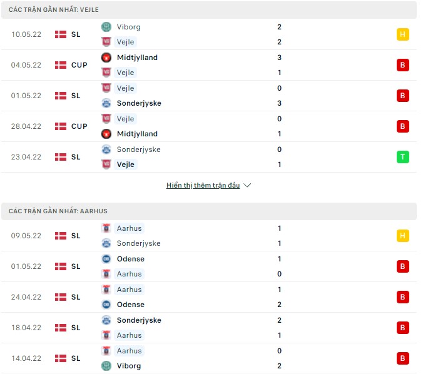Click red B badge for 18.04.22 match

coord(403,328)
